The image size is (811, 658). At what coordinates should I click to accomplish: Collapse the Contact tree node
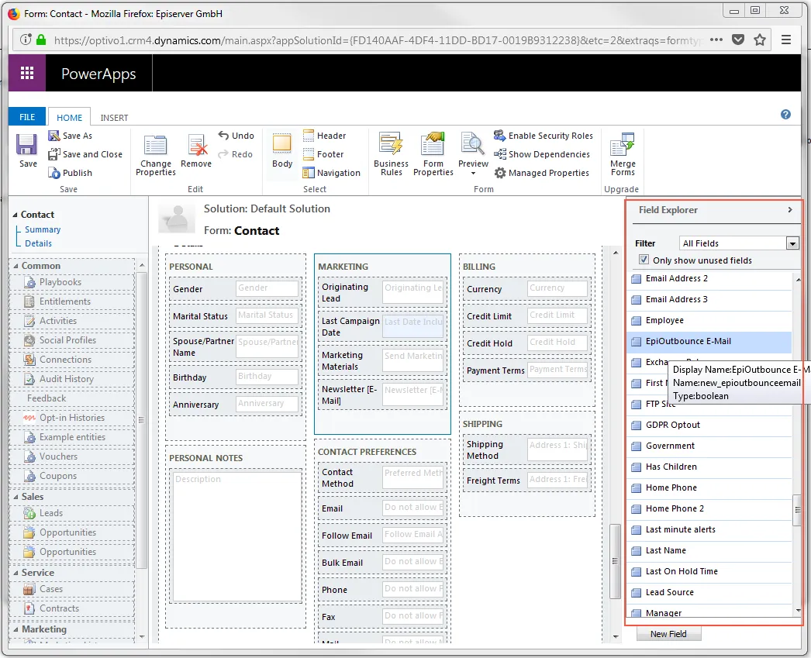[15, 215]
